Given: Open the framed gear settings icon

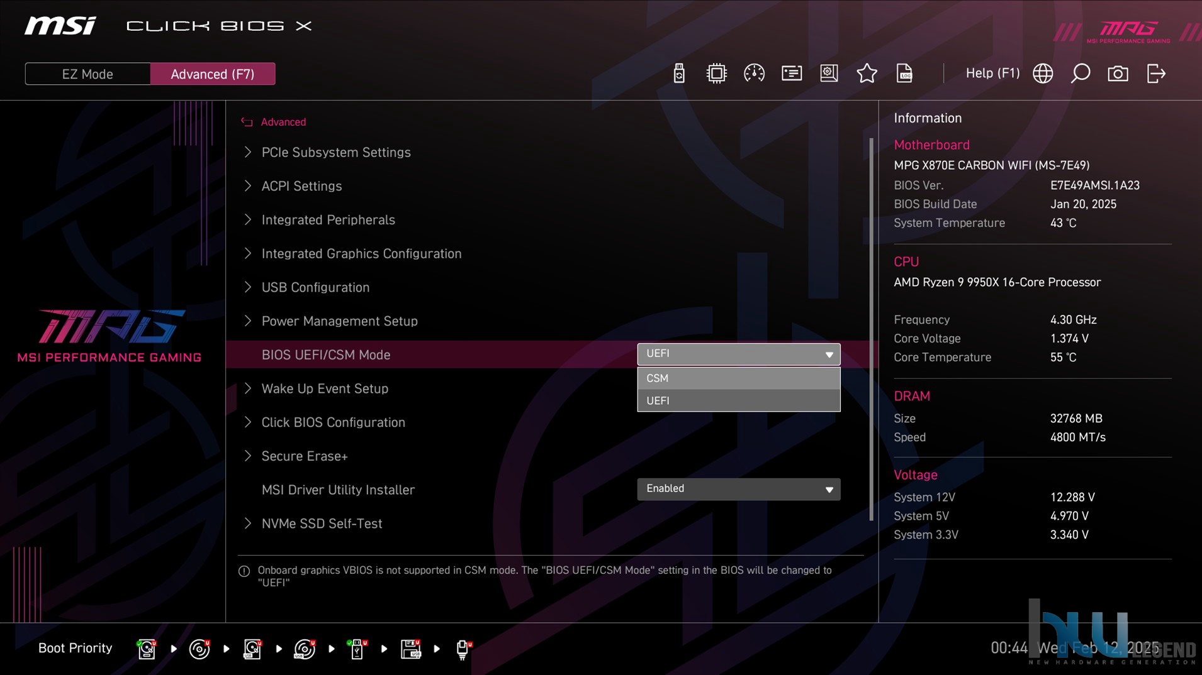Looking at the screenshot, I should point(829,74).
